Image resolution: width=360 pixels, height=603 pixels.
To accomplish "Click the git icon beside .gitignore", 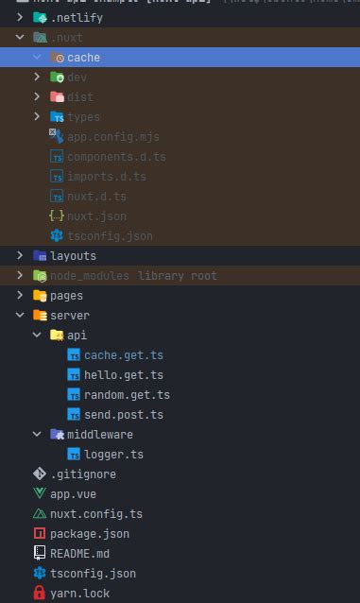I will click(x=40, y=474).
